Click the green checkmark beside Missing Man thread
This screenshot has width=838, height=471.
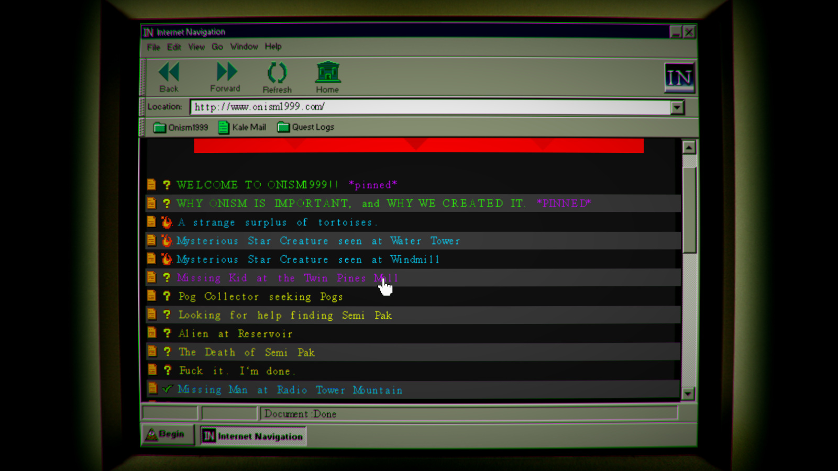tap(167, 389)
